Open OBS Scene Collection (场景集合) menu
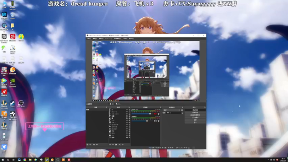Viewport: 288px width, 162px height. tap(117, 39)
